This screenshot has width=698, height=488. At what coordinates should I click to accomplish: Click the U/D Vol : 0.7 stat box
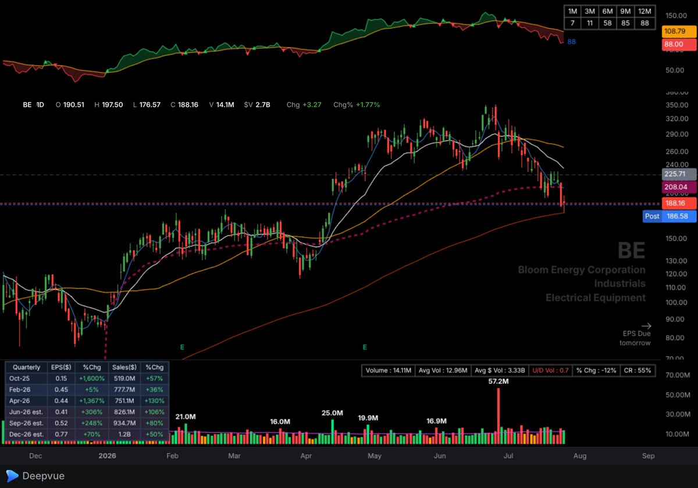point(551,370)
